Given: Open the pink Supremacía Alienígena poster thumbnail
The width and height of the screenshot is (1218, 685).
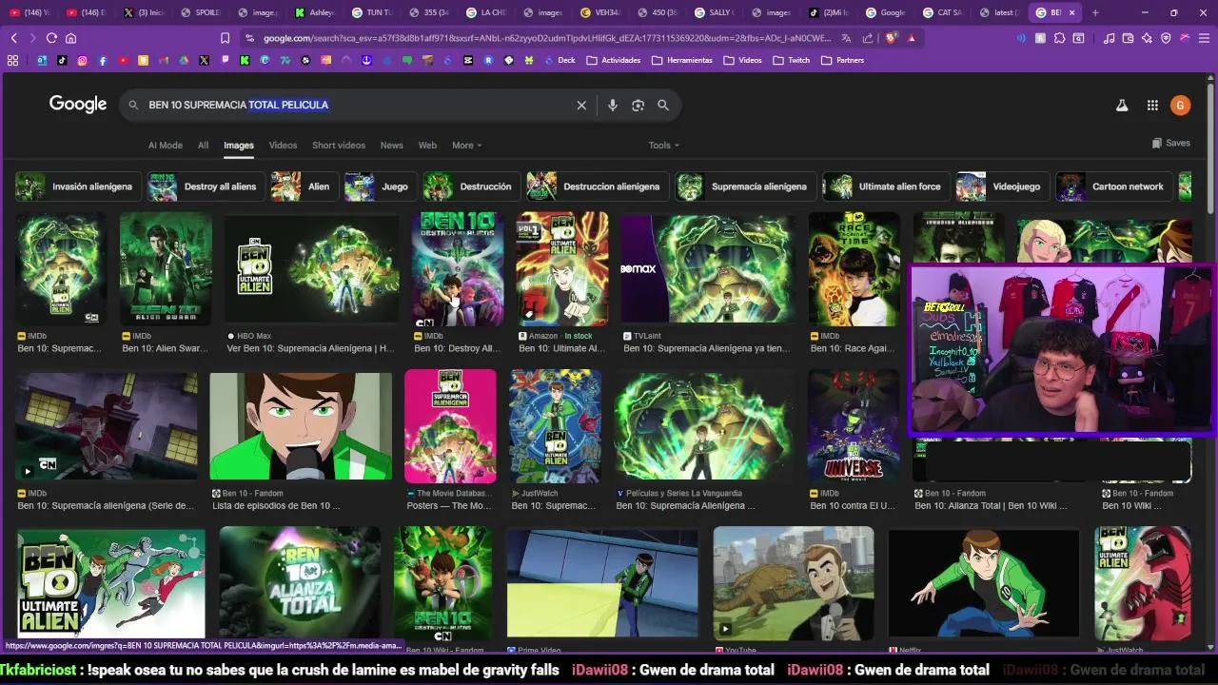Looking at the screenshot, I should click(x=450, y=426).
